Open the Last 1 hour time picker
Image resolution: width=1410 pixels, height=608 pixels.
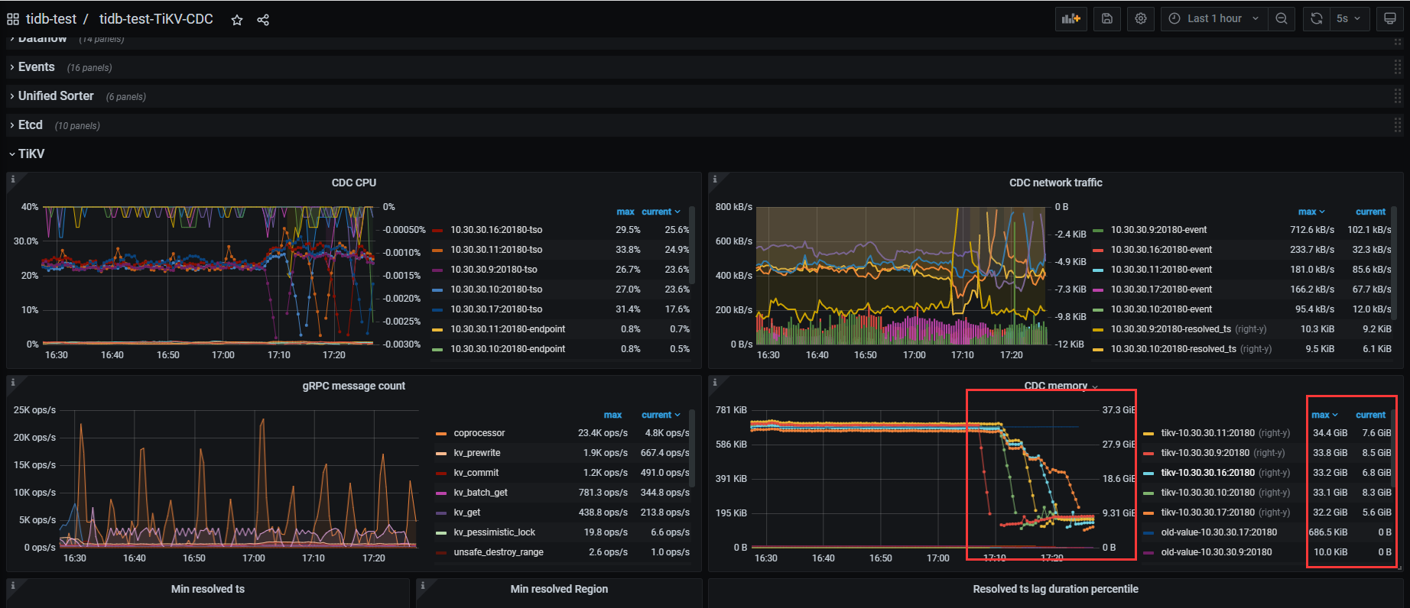[x=1213, y=19]
